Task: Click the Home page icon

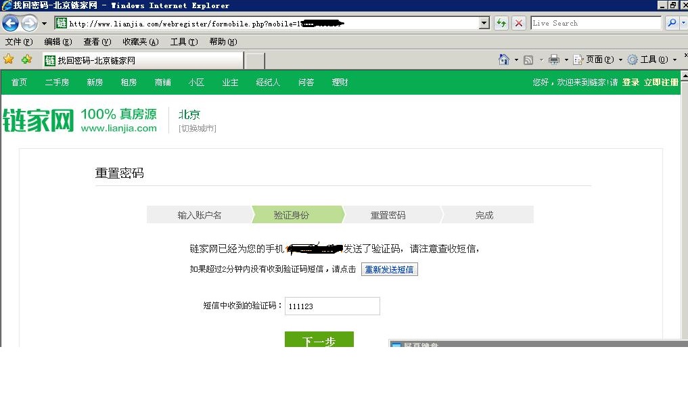Action: 504,60
